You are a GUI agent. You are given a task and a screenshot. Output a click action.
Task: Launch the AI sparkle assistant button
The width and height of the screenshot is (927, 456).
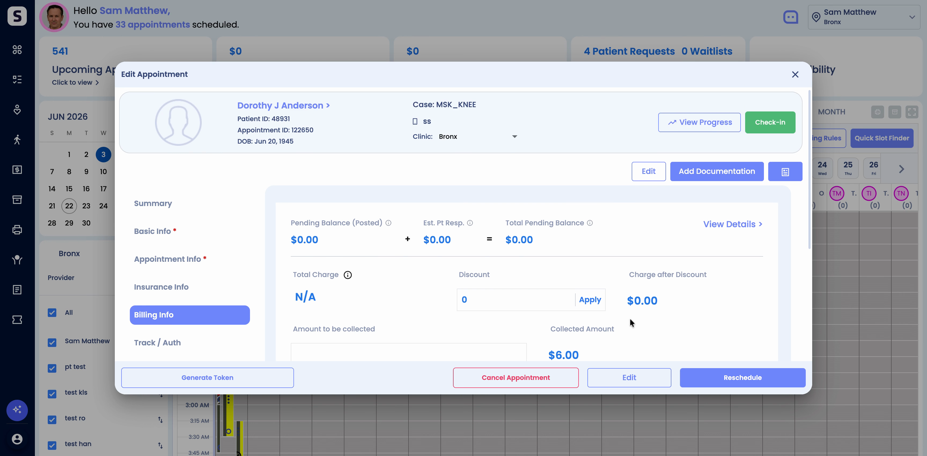17,410
